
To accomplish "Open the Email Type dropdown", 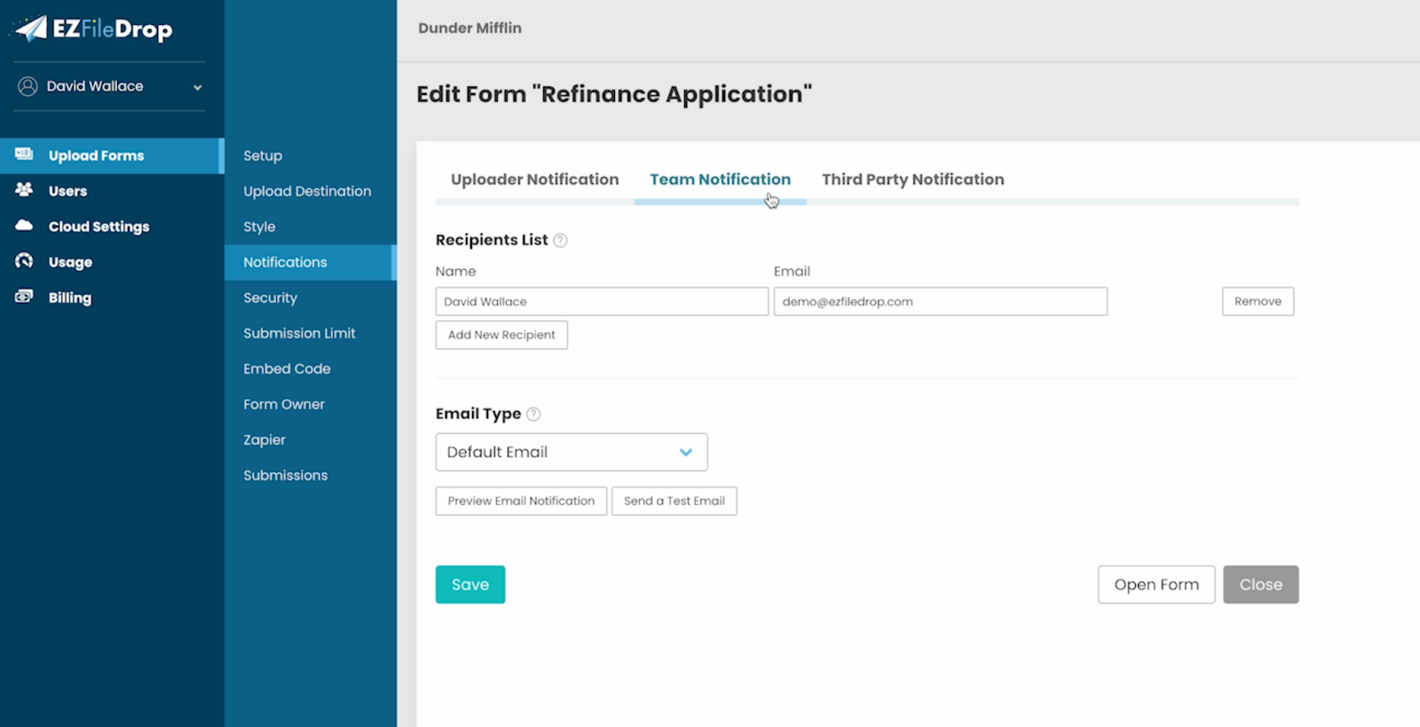I will pyautogui.click(x=572, y=452).
